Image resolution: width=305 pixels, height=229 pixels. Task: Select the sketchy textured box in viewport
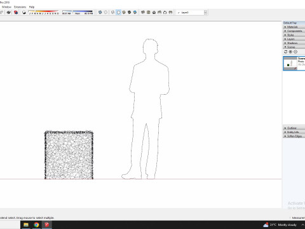point(69,155)
